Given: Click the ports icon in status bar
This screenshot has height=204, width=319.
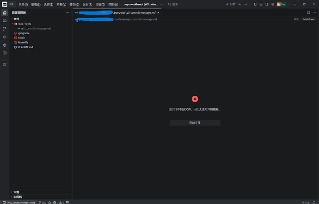Looking at the screenshot, I should 67,202.
